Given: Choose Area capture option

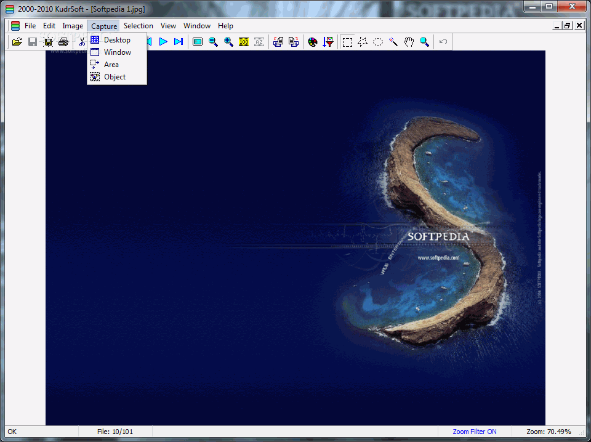Looking at the screenshot, I should click(x=117, y=65).
